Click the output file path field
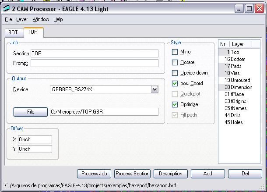 point(104,112)
